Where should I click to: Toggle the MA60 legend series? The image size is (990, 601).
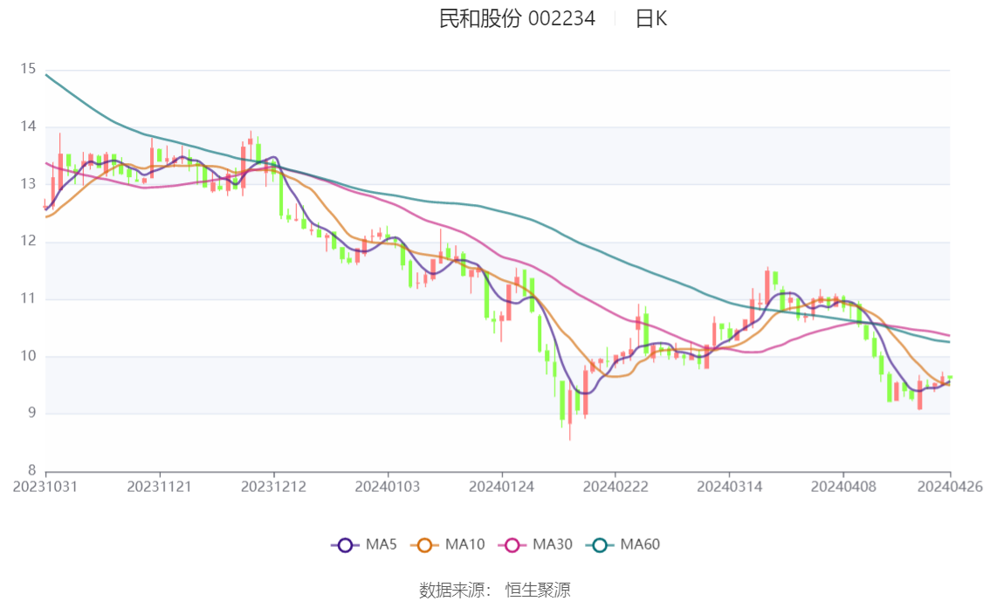(623, 544)
